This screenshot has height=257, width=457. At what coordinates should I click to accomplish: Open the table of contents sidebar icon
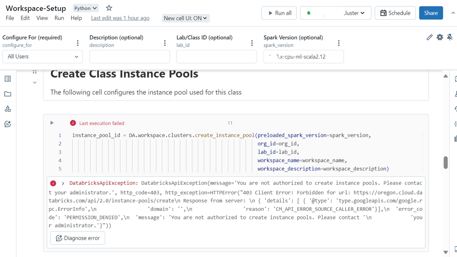8,79
